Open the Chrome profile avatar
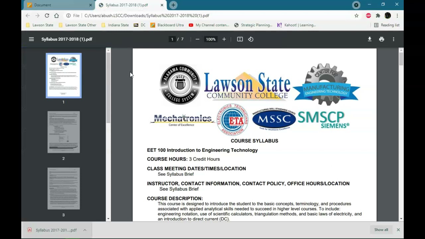425x239 pixels. coord(387,16)
